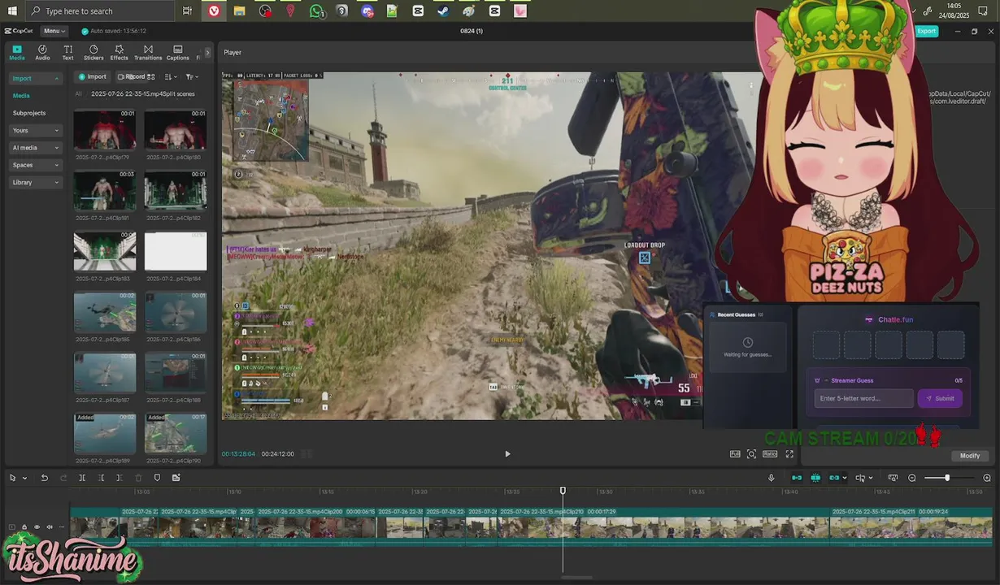The height and width of the screenshot is (585, 1000).
Task: Open the Stickers panel icon
Action: (x=93, y=53)
